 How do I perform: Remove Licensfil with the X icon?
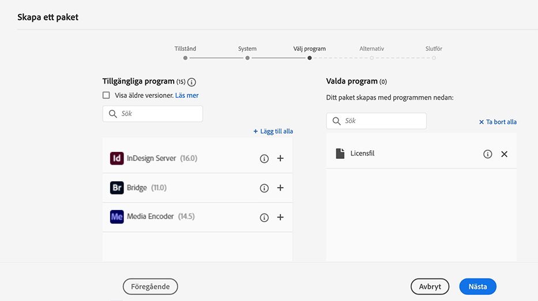(x=505, y=154)
